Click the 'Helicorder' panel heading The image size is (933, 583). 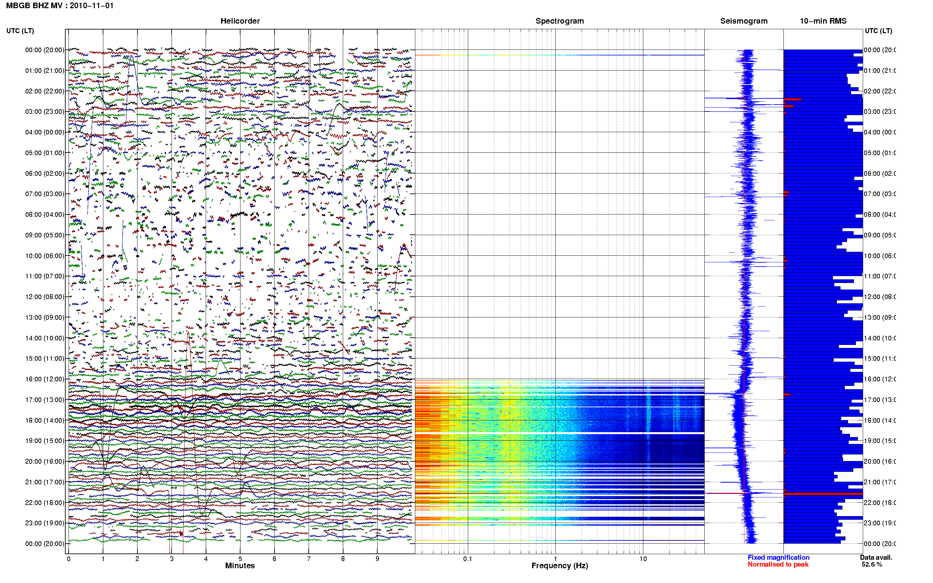pos(240,21)
